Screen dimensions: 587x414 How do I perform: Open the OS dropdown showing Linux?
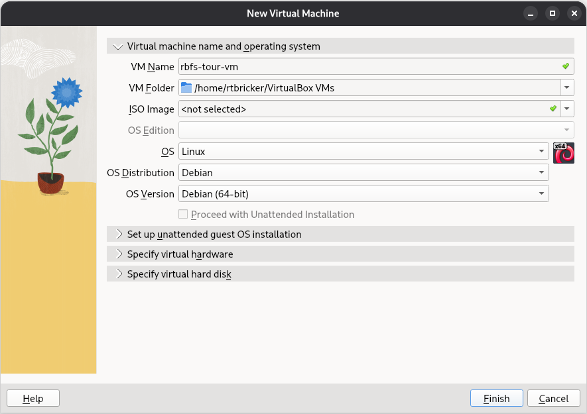pos(543,151)
